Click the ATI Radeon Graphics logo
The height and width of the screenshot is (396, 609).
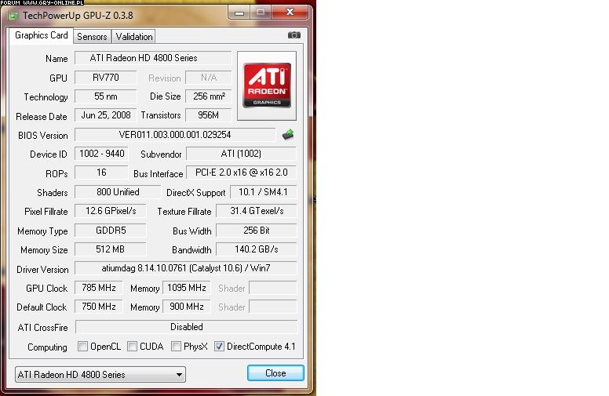[267, 85]
